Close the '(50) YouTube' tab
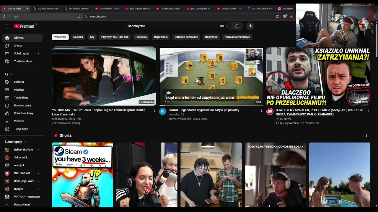The height and width of the screenshot is (212, 378). 27,9
